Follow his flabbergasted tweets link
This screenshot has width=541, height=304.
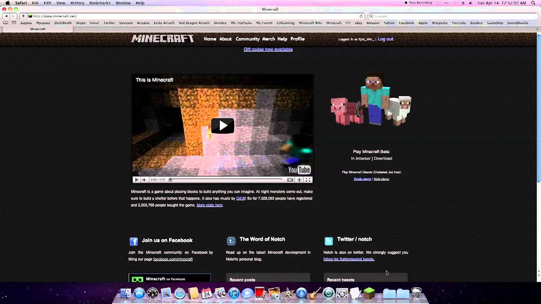coord(349,259)
